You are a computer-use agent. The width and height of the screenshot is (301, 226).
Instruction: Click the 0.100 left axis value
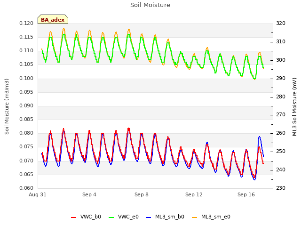coord(26,78)
